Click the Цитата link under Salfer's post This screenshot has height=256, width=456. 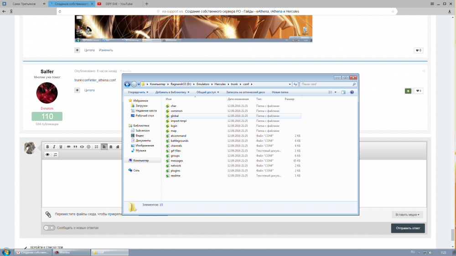tap(89, 90)
